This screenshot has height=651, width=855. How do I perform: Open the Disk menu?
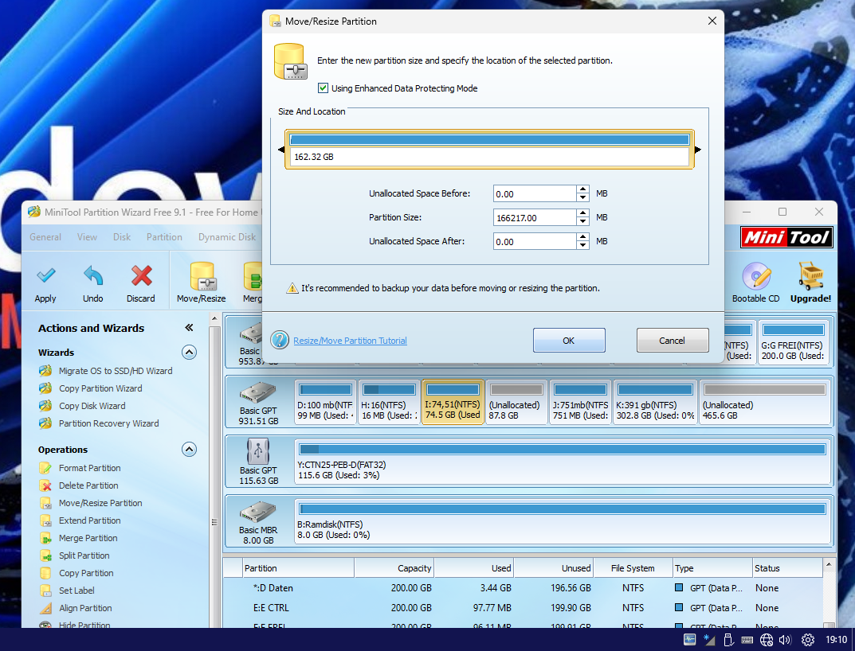(122, 237)
